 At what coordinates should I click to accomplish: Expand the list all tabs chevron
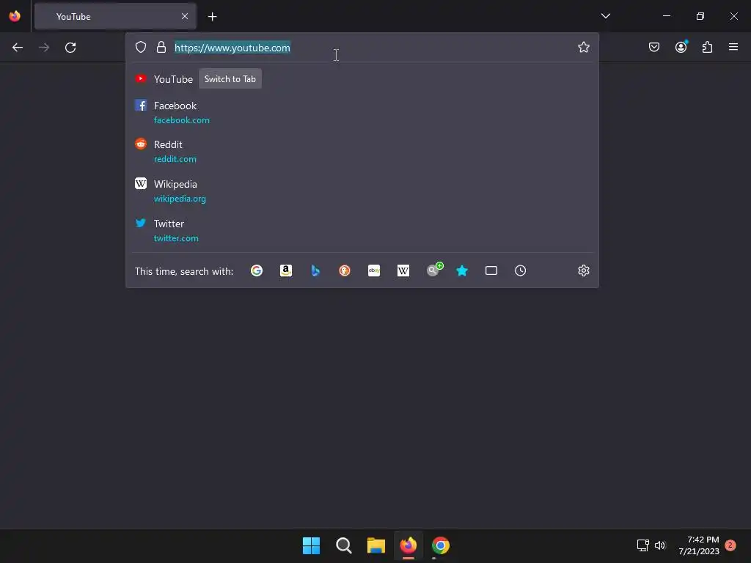[x=605, y=16]
